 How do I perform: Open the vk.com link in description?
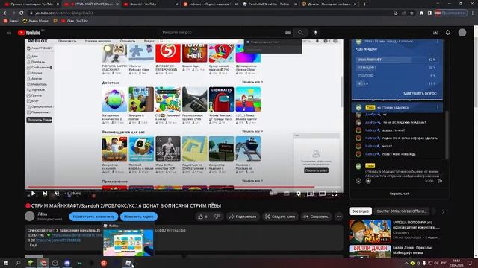58,240
